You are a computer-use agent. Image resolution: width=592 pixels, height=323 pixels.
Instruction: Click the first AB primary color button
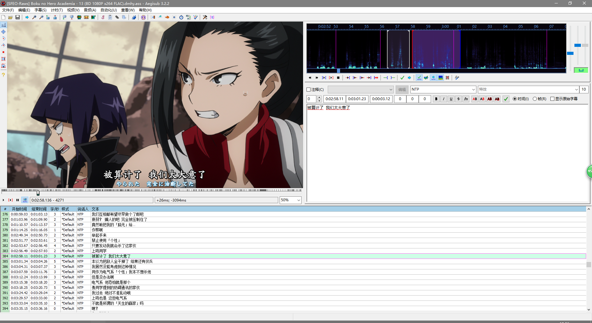point(475,99)
